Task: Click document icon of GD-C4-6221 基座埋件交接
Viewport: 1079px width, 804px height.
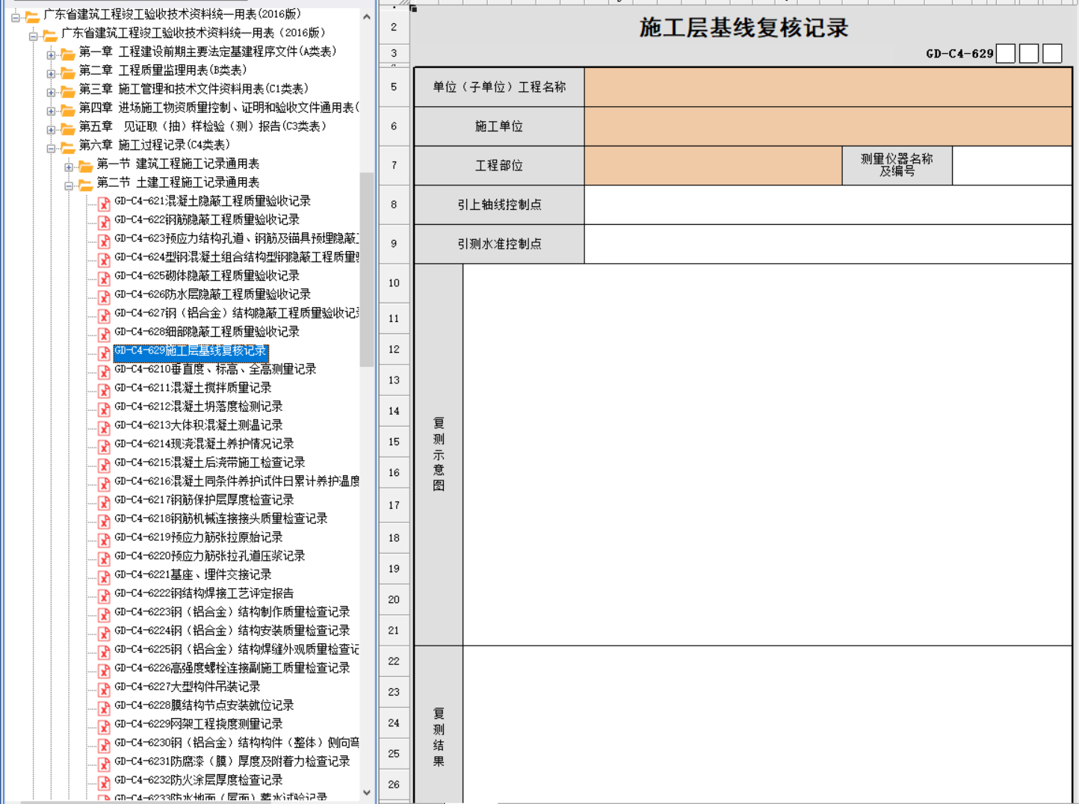Action: [x=104, y=577]
